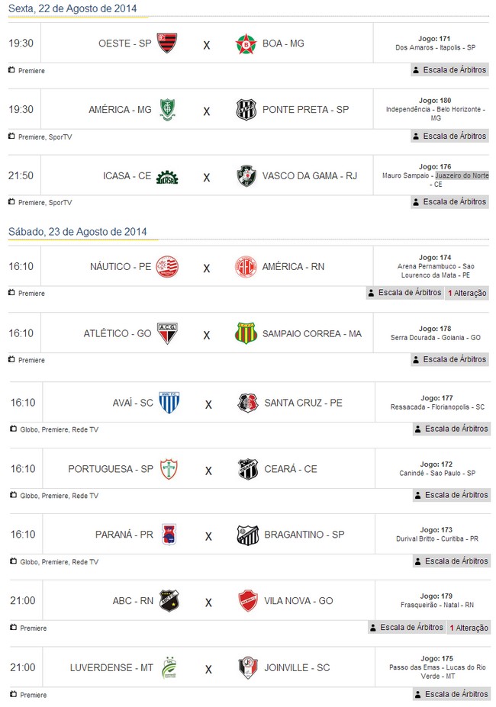Screen dimensions: 496x707
Task: Click the Vasco da Gama crest
Action: click(246, 176)
